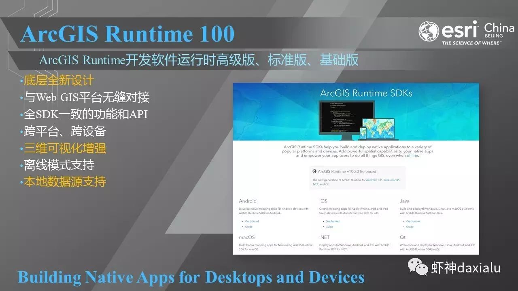Click bullet "离线模式支持"
Screen dimensions: 518x291
(59, 165)
